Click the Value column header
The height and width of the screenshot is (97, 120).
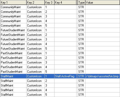pos(103,3)
